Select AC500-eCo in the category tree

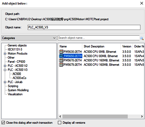(x=19, y=78)
